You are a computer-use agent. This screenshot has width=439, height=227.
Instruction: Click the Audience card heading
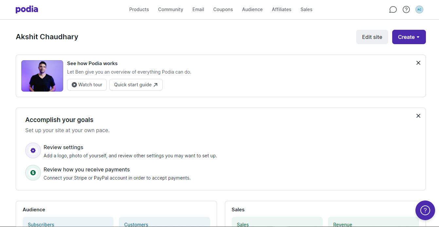tap(34, 210)
